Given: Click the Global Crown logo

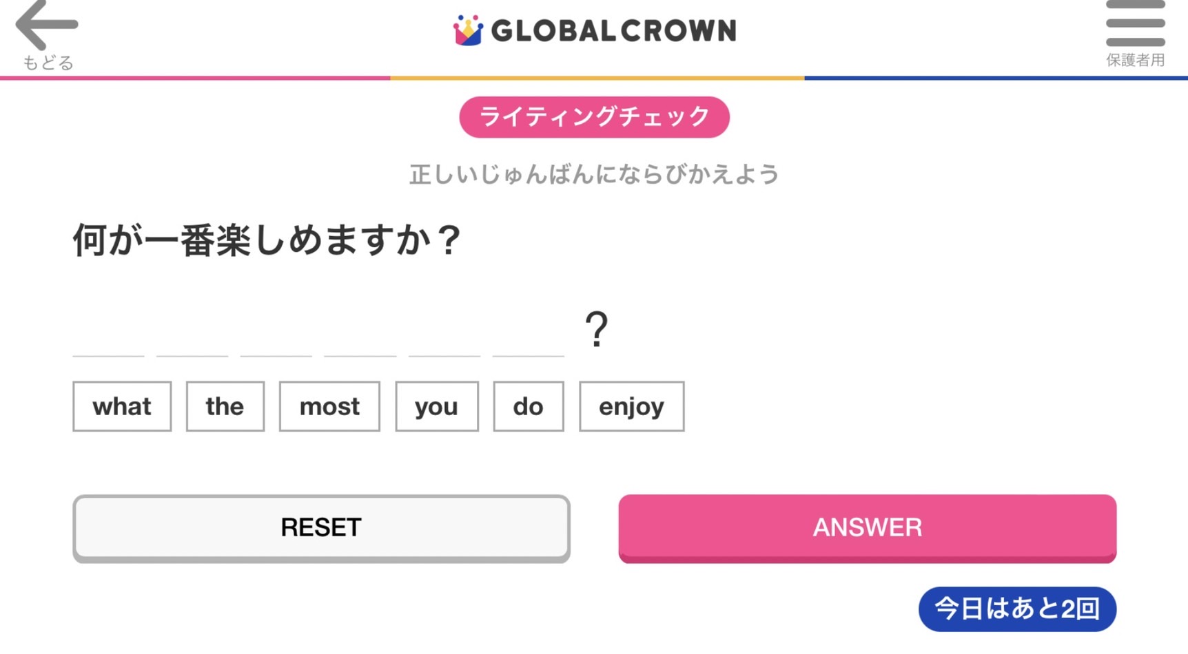Looking at the screenshot, I should coord(595,31).
